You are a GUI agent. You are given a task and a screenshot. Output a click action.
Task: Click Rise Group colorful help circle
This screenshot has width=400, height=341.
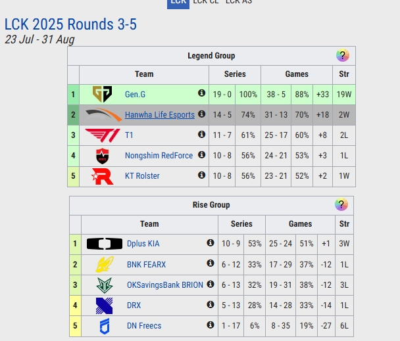coord(341,204)
